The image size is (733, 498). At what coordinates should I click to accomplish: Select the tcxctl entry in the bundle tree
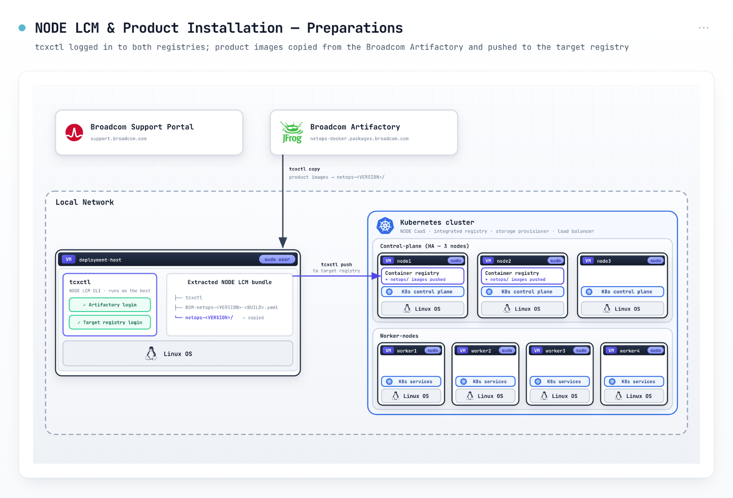[x=193, y=298]
